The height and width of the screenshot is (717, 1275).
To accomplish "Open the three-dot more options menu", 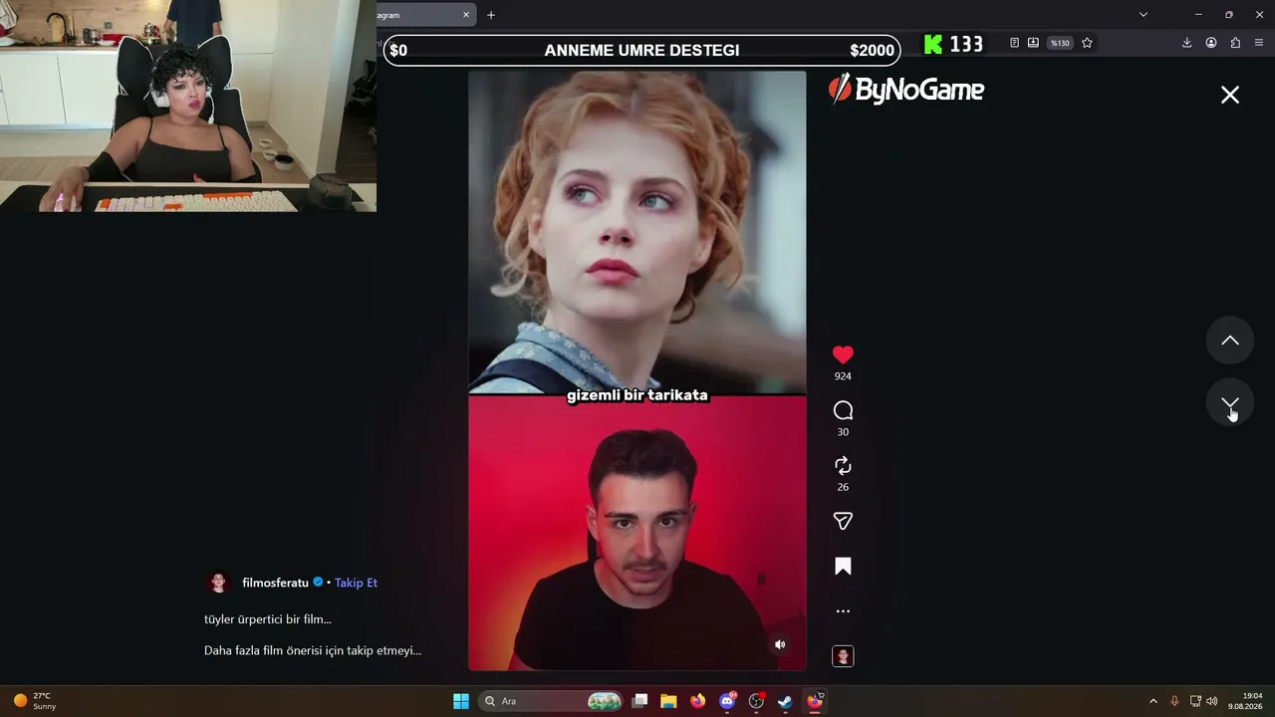I will [843, 611].
